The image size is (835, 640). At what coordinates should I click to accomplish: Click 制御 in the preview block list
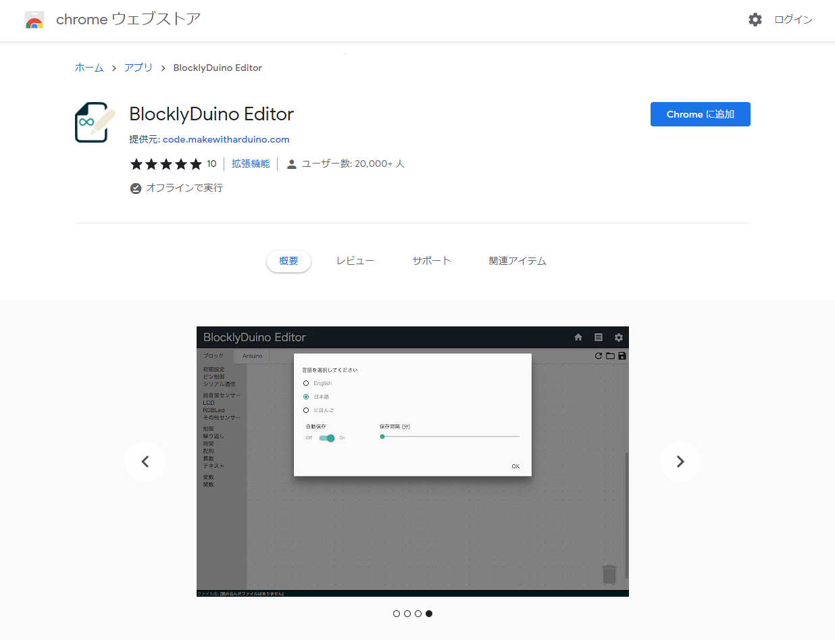pyautogui.click(x=208, y=428)
